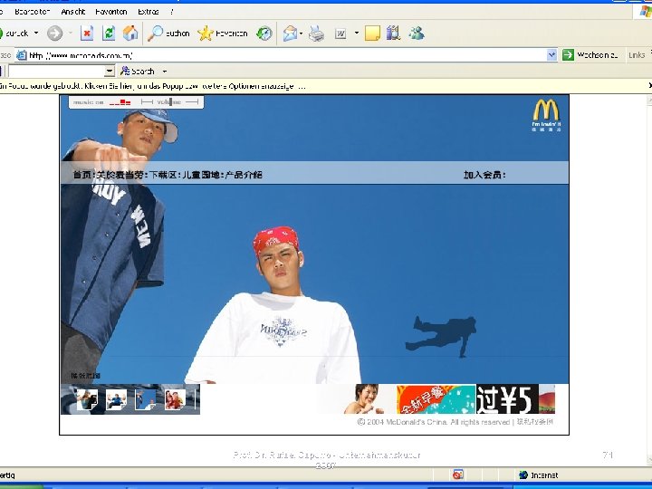Image resolution: width=652 pixels, height=489 pixels.
Task: Expand the search toolbar combo box arrow
Action: [109, 72]
